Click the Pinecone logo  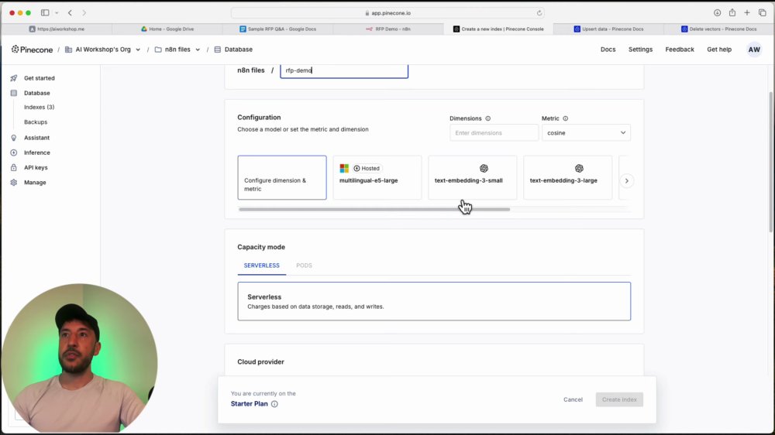coord(32,50)
